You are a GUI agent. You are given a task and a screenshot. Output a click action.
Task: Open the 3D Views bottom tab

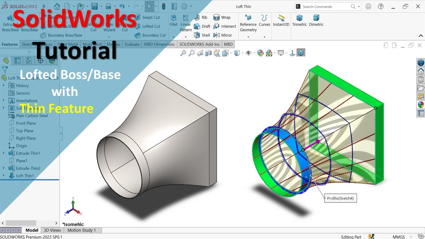[x=52, y=230]
